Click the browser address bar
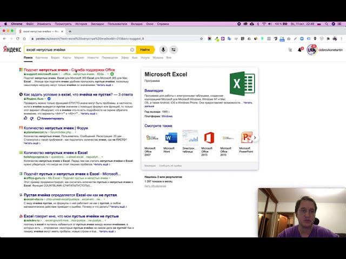This screenshot has height=259, width=346. click(x=115, y=38)
